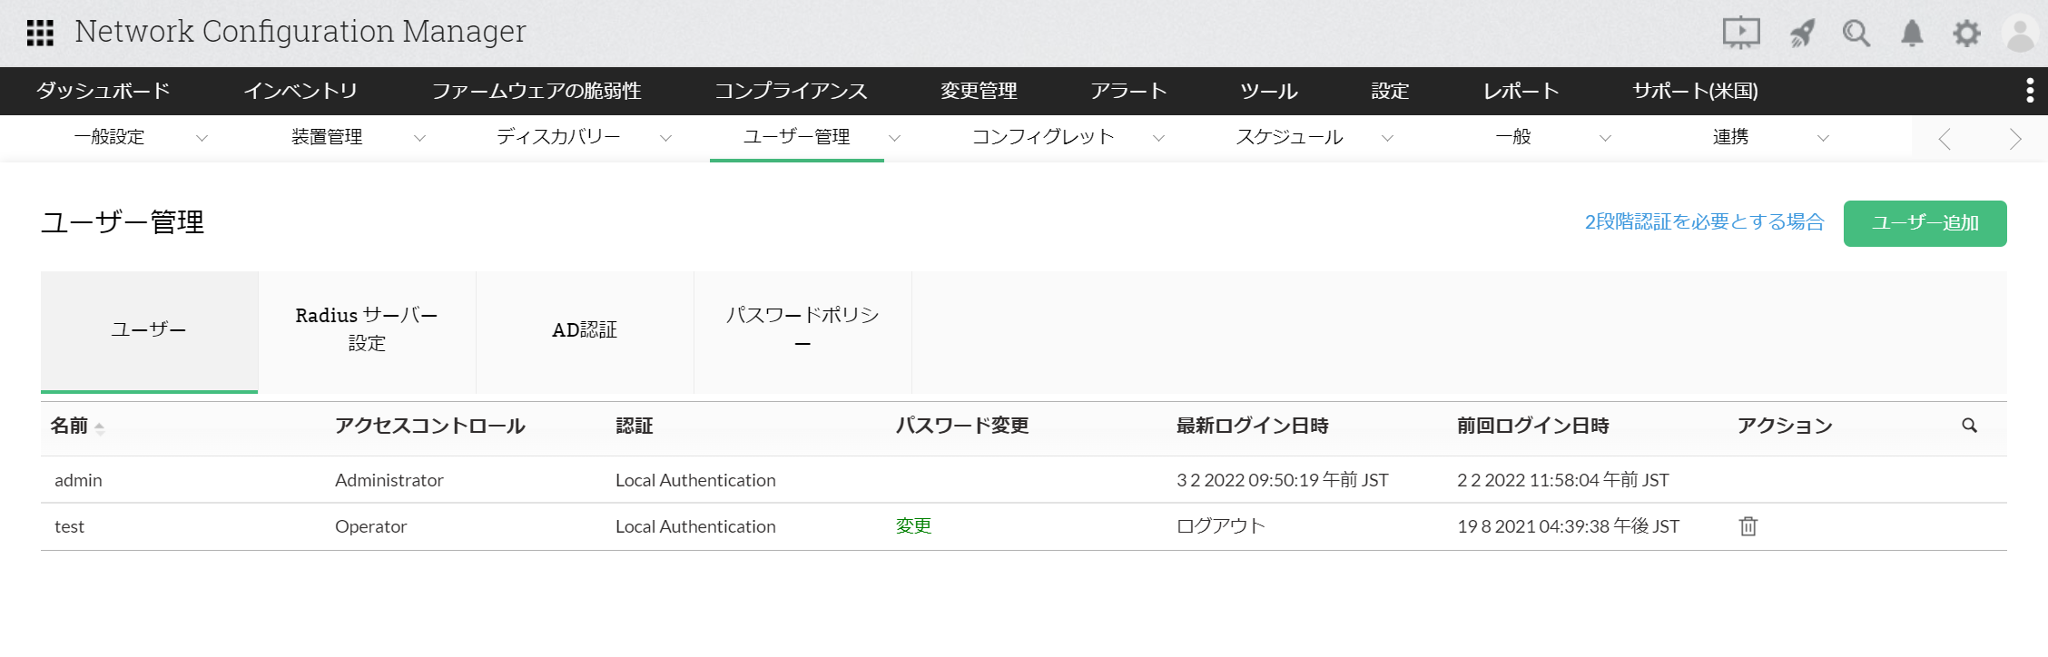Expand the 一般設定 dropdown
Screen dimensions: 2048x657
click(x=202, y=138)
